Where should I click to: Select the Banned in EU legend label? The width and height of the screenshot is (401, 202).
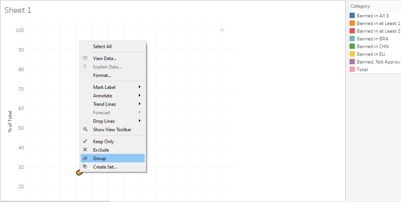(x=371, y=54)
